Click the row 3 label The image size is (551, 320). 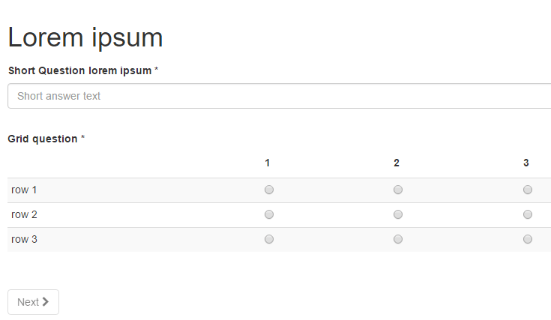click(x=25, y=239)
